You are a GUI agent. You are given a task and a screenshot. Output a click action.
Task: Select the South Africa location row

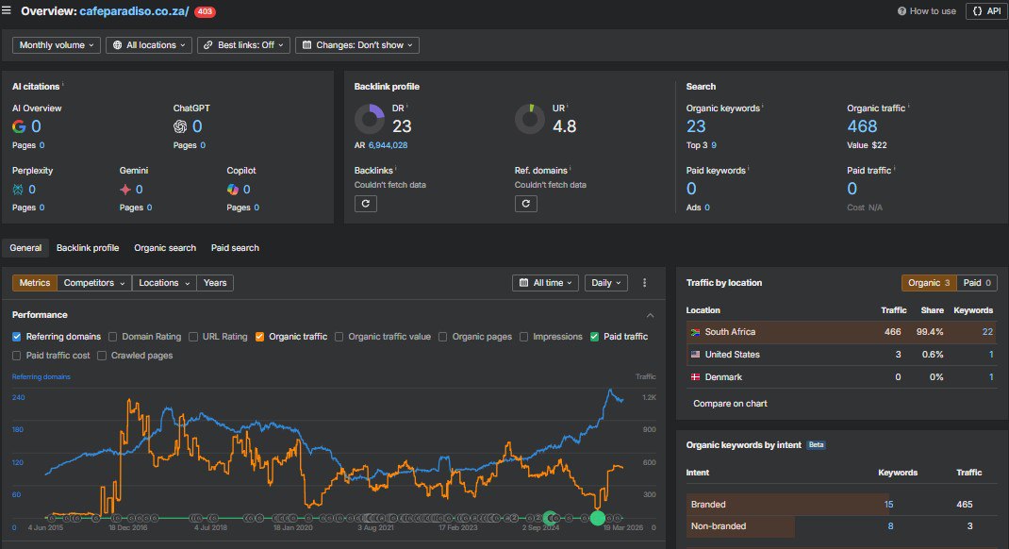[x=840, y=332]
